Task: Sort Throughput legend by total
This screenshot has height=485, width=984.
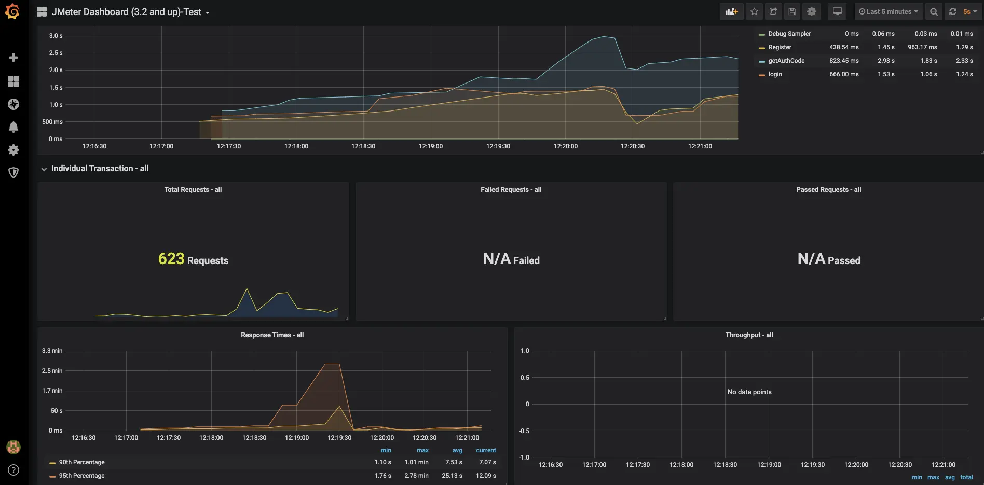Action: (x=966, y=477)
